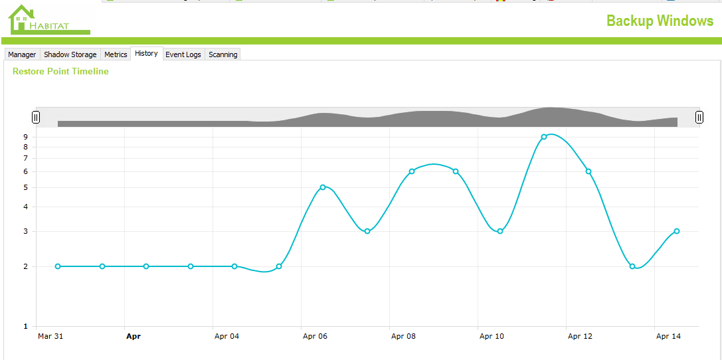Select the value 2 point before Apr 14
722x360 pixels.
(x=632, y=266)
